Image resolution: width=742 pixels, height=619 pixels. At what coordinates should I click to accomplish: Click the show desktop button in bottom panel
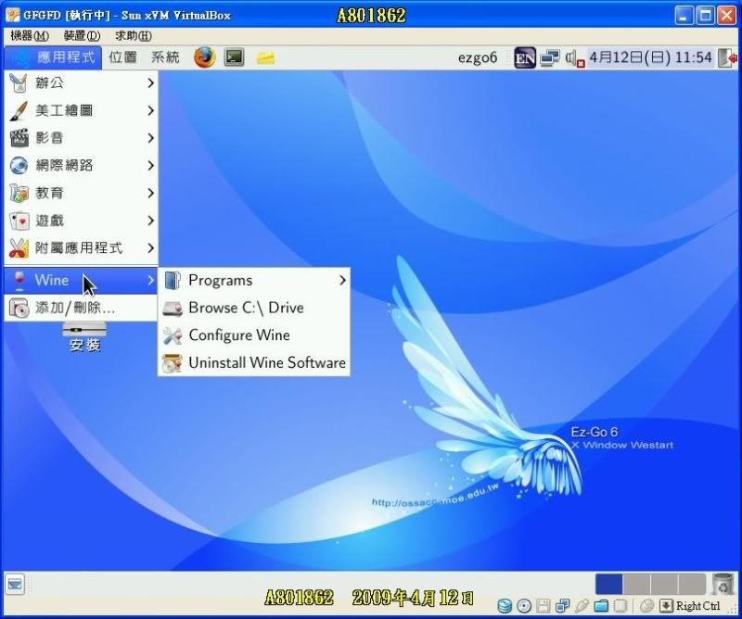15,584
